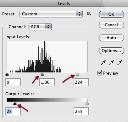Open the Options... dialog
This screenshot has height=122, width=128.
(111, 51)
